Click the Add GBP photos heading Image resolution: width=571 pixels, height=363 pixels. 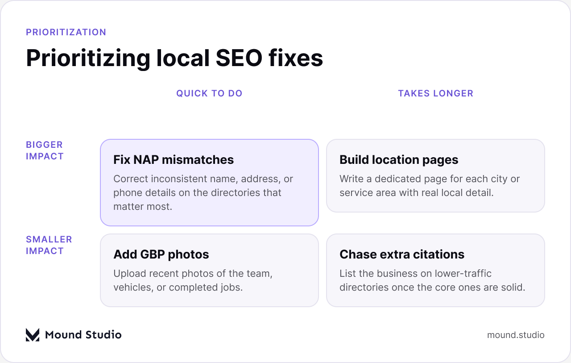(x=161, y=255)
